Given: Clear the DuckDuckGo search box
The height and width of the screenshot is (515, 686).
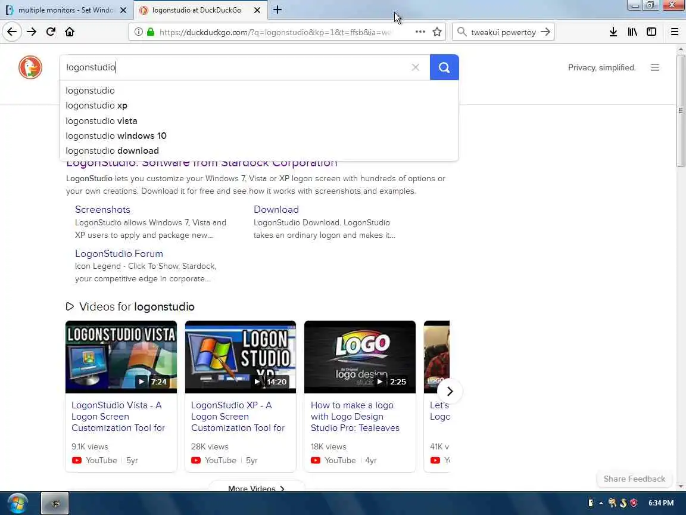Looking at the screenshot, I should (x=415, y=67).
